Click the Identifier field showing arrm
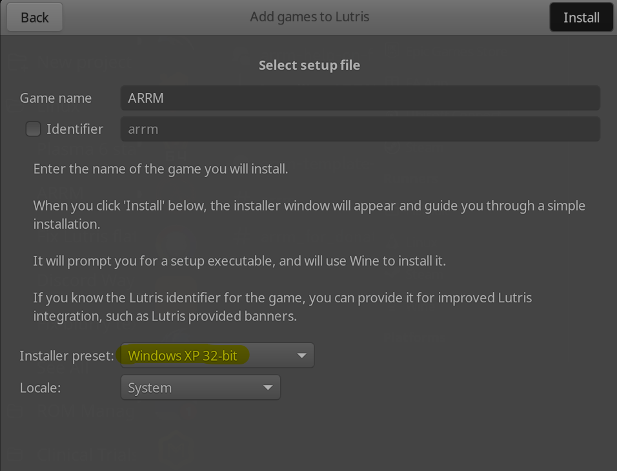 [x=359, y=129]
